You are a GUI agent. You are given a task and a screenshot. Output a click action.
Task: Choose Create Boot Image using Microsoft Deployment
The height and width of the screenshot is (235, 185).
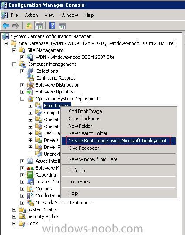click(119, 141)
